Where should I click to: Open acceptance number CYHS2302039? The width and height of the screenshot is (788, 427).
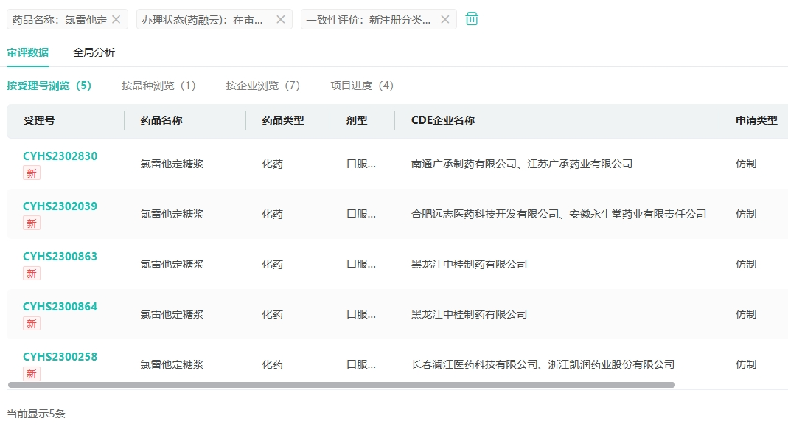(x=60, y=206)
